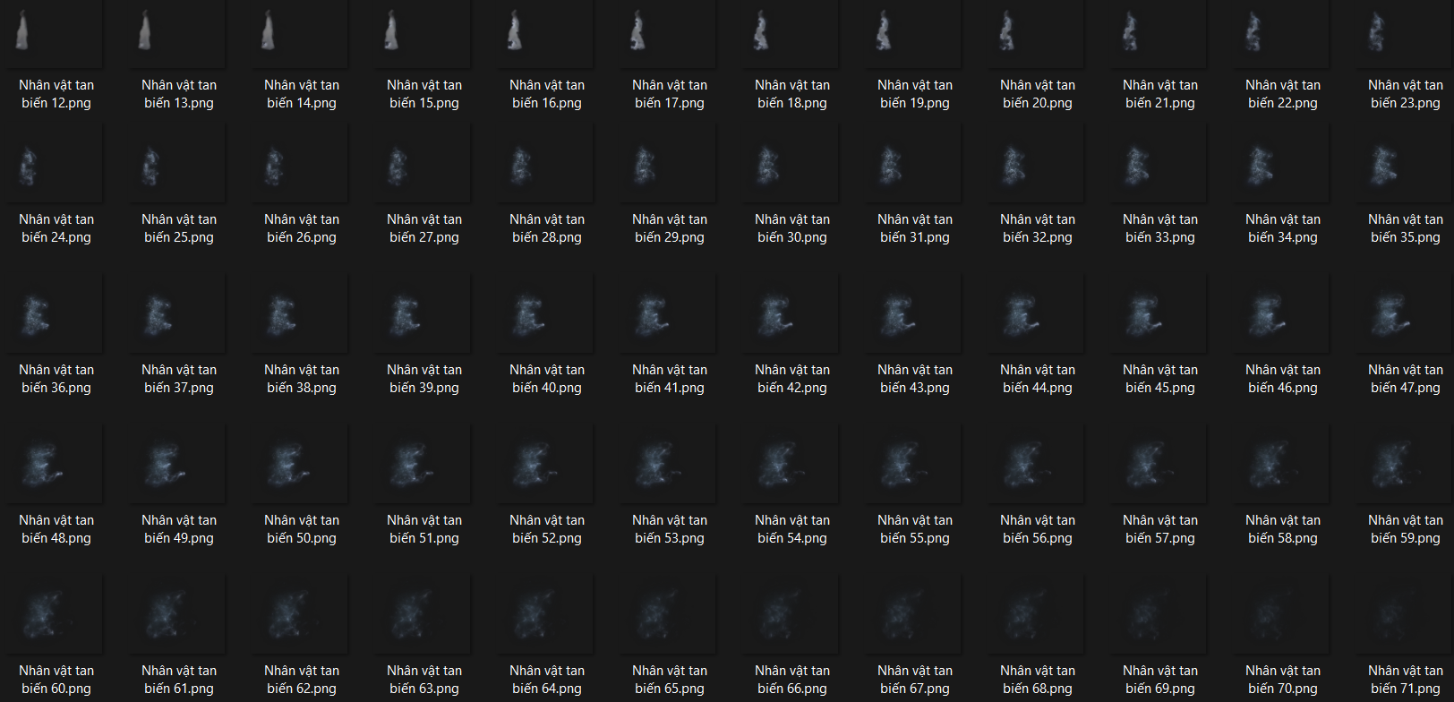Click the filename label Nhân vật tan biến 20.png
The width and height of the screenshot is (1454, 702).
coord(1038,94)
